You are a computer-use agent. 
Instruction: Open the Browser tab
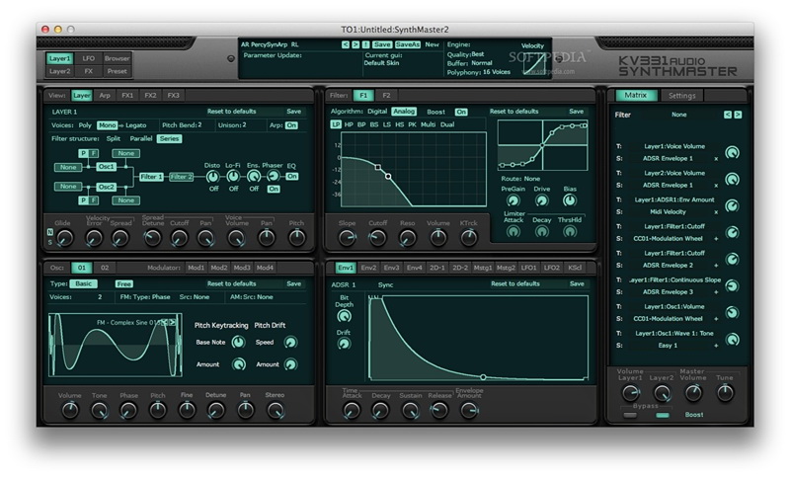117,58
